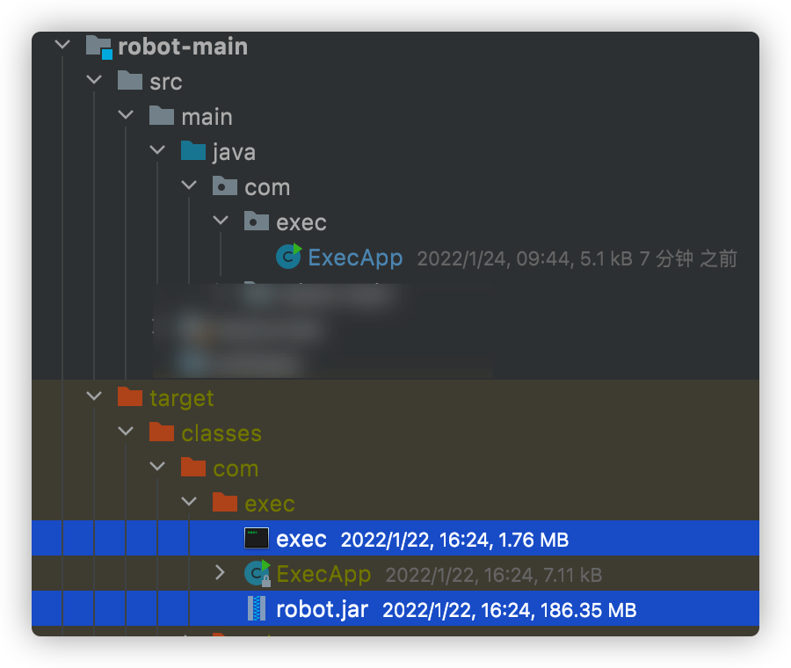Click the src folder icon
Image resolution: width=791 pixels, height=668 pixels.
pyautogui.click(x=130, y=82)
